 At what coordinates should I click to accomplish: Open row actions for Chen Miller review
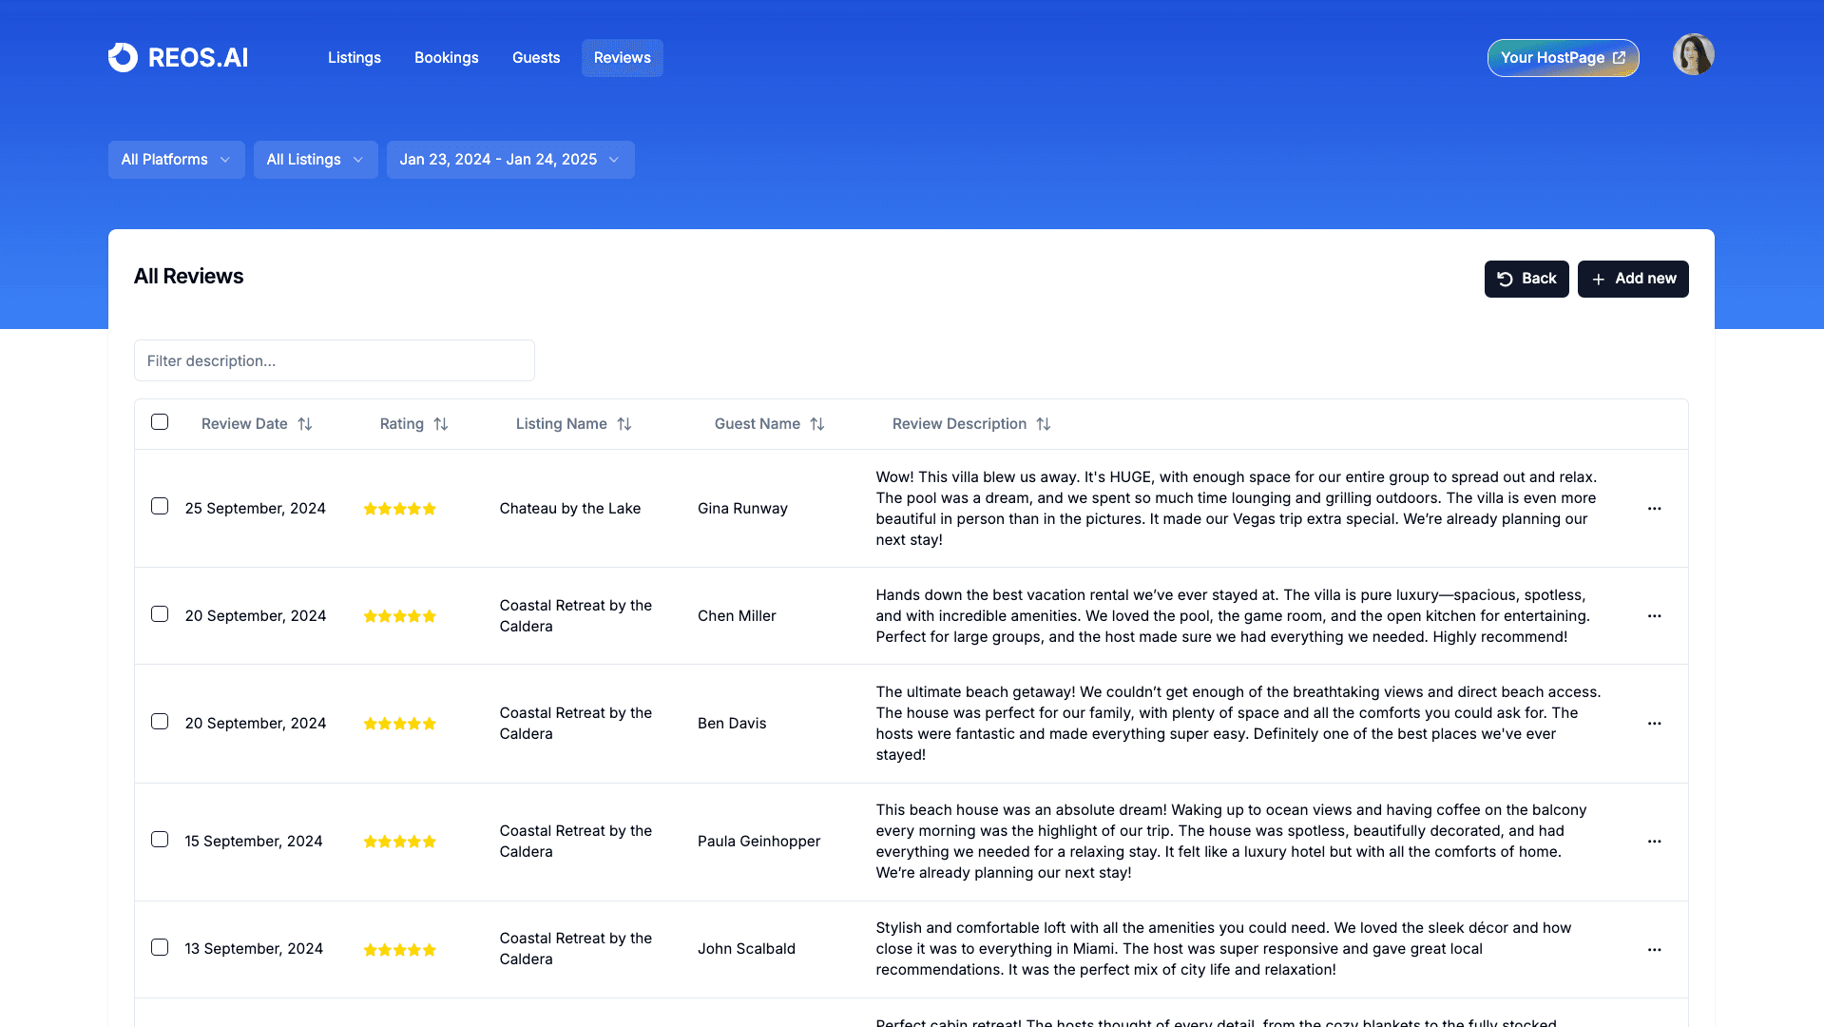[x=1654, y=616]
